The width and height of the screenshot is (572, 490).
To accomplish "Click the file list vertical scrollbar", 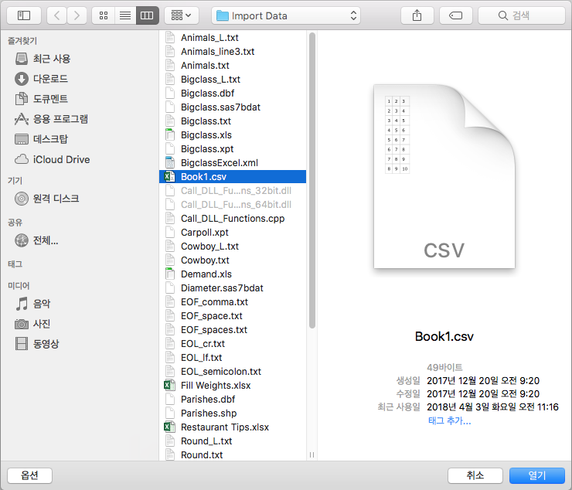I will pos(312,181).
